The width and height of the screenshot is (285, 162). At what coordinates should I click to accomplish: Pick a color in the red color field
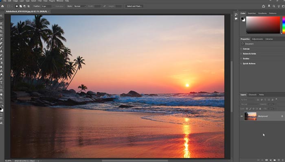263,25
